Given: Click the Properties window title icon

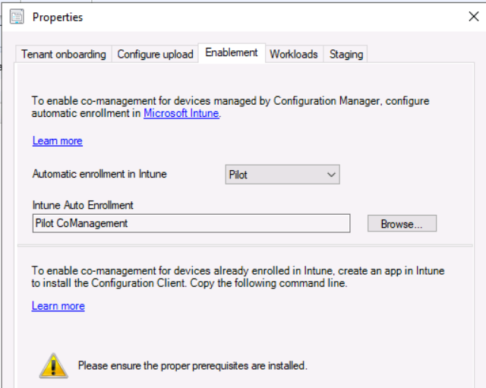Looking at the screenshot, I should (x=17, y=17).
